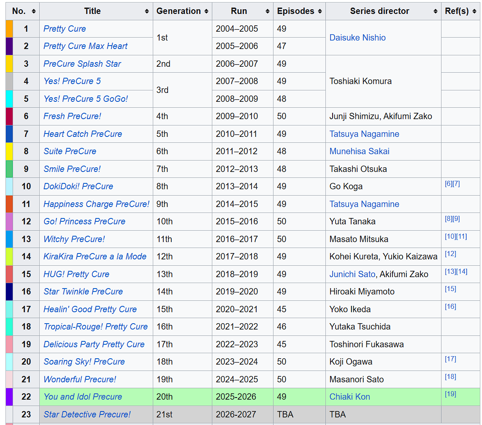Select 21st generation cell

pos(182,414)
